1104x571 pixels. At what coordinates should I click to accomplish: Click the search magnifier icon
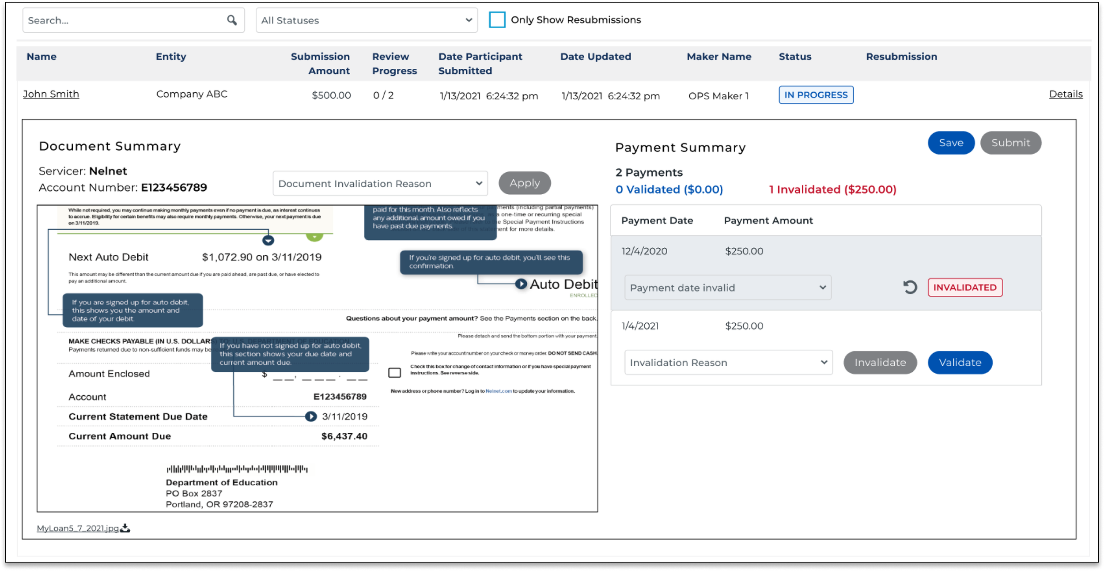tap(232, 20)
